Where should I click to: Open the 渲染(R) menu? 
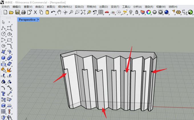[149, 7]
